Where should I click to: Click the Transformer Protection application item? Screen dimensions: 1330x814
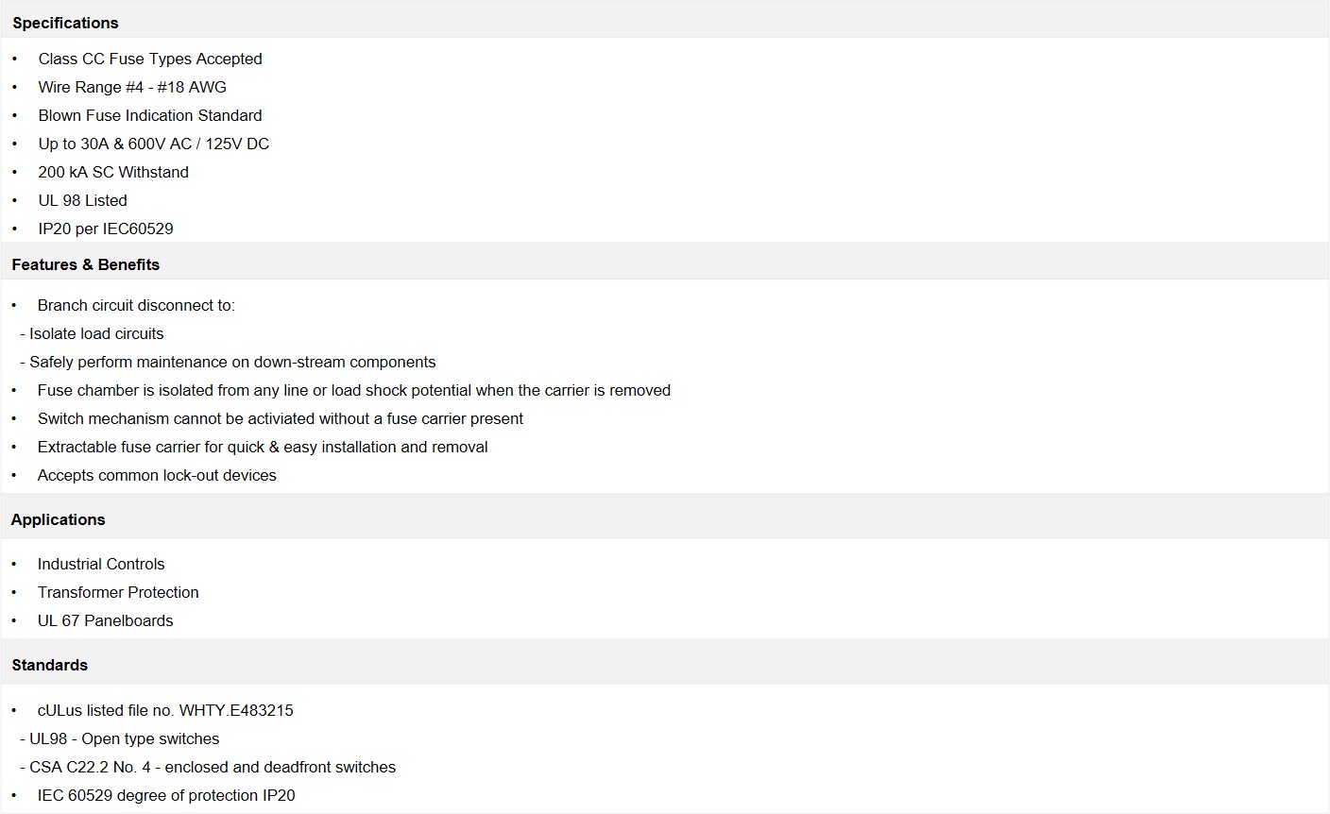(118, 592)
